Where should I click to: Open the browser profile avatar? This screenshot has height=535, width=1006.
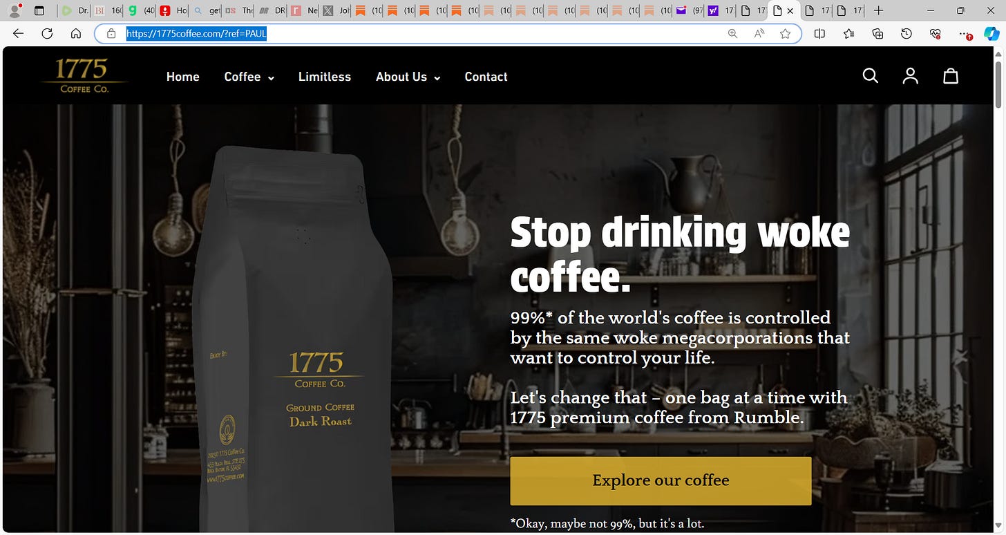click(14, 10)
